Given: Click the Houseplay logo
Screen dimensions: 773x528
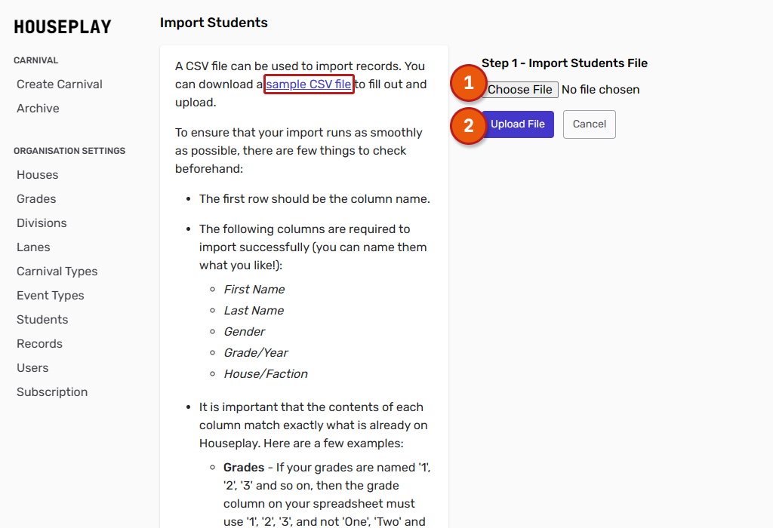Looking at the screenshot, I should pos(63,27).
